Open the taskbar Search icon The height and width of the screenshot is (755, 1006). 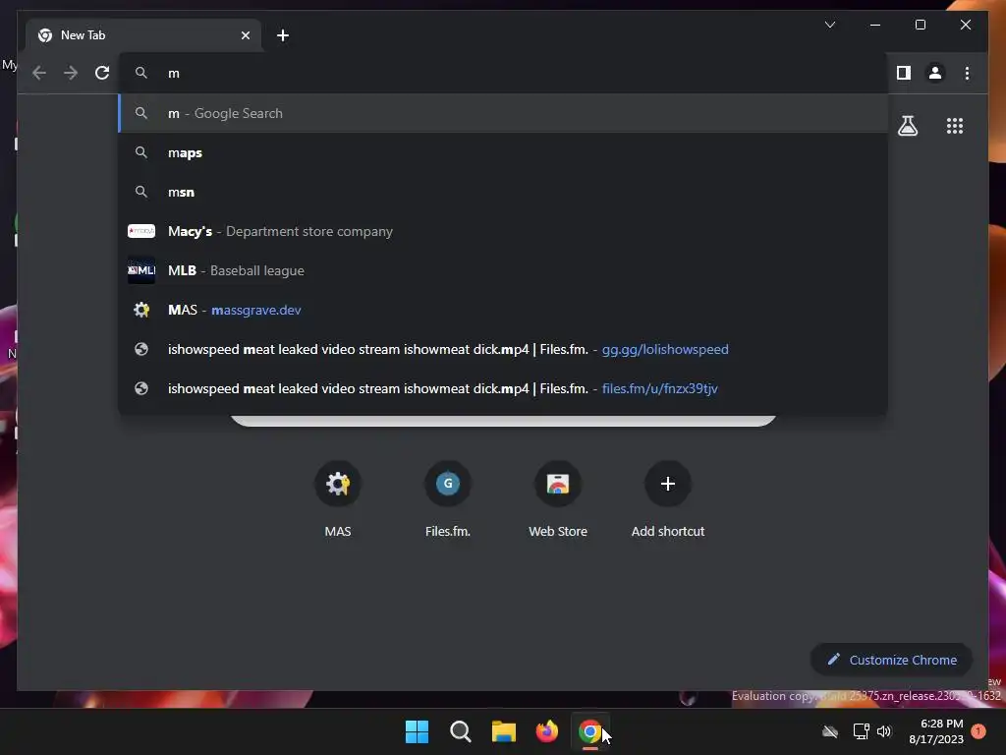tap(460, 731)
